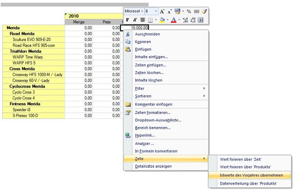Screen dimensions: 295x192
Task: Apply yellow fill color bucket
Action: pyautogui.click(x=162, y=20)
